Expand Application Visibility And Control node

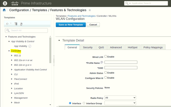tap(12, 70)
